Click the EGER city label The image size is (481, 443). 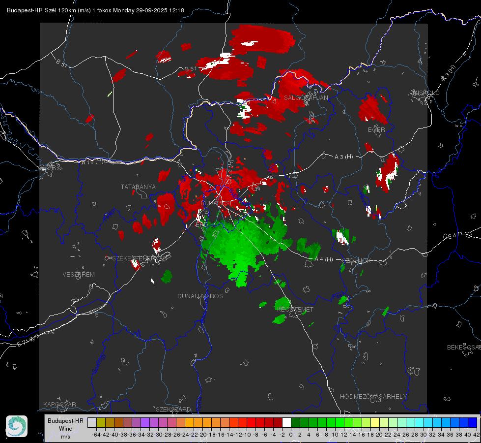(x=376, y=130)
